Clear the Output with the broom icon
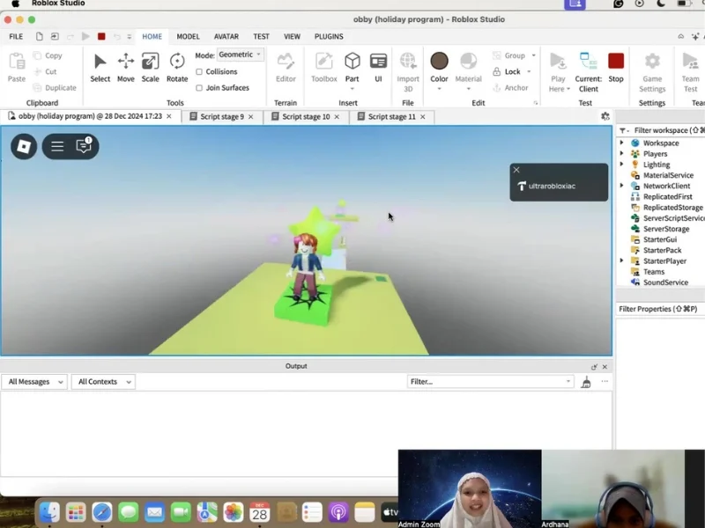This screenshot has height=528, width=705. 586,382
